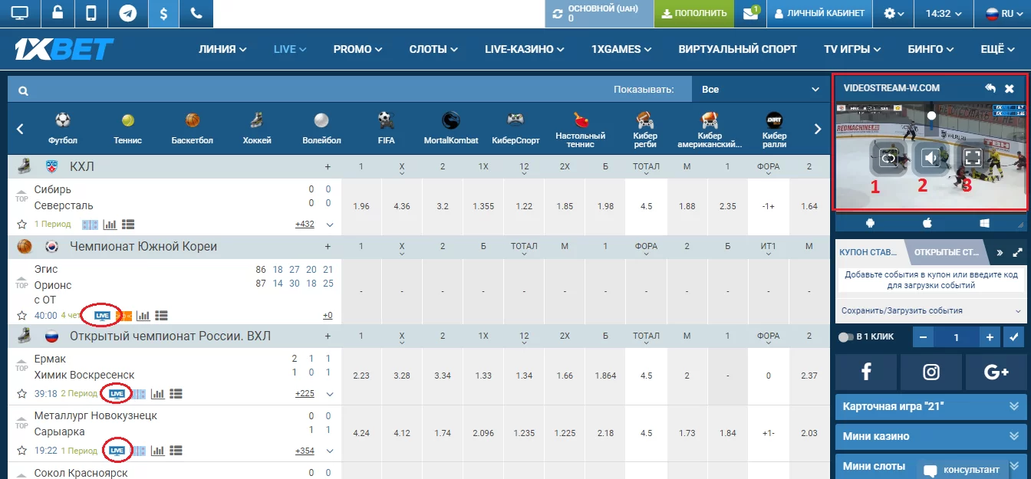Image resolution: width=1031 pixels, height=479 pixels.
Task: Select the Хоккей sport icon
Action: click(x=256, y=128)
